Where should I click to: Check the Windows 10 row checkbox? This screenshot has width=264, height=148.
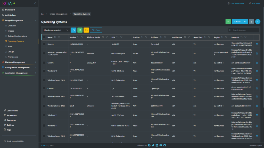[44, 71]
